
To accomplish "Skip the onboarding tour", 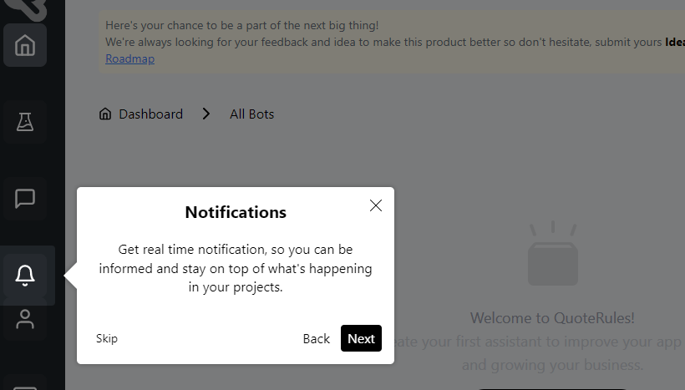I will [x=107, y=338].
